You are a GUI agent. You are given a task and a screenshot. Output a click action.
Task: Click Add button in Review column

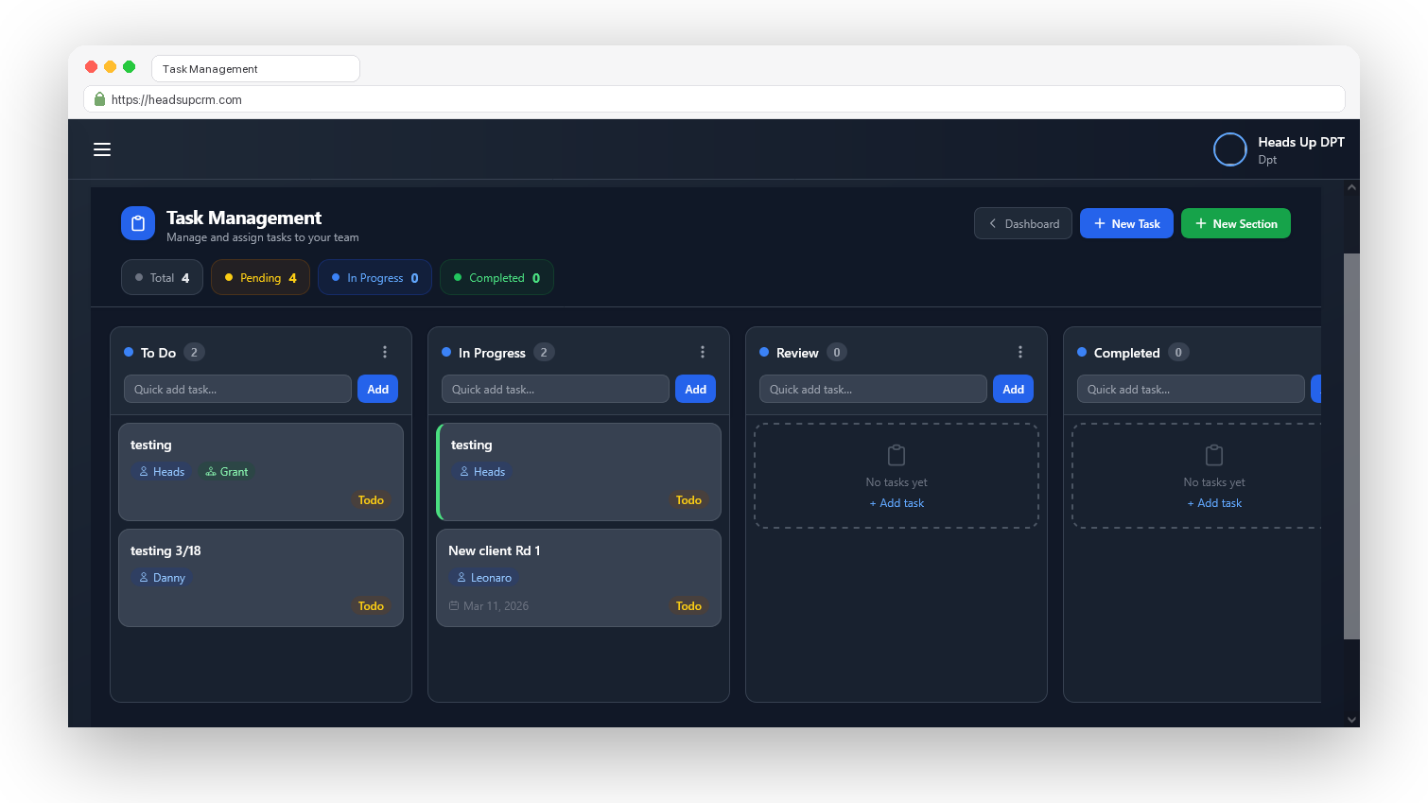[1013, 389]
